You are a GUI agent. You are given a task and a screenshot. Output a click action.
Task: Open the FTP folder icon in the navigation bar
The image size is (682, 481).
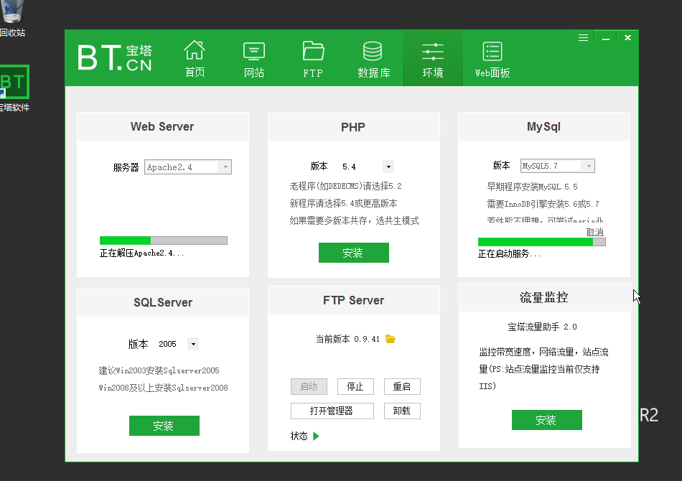[x=313, y=50]
